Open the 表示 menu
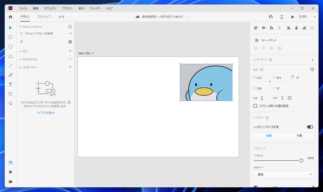 tap(81, 8)
